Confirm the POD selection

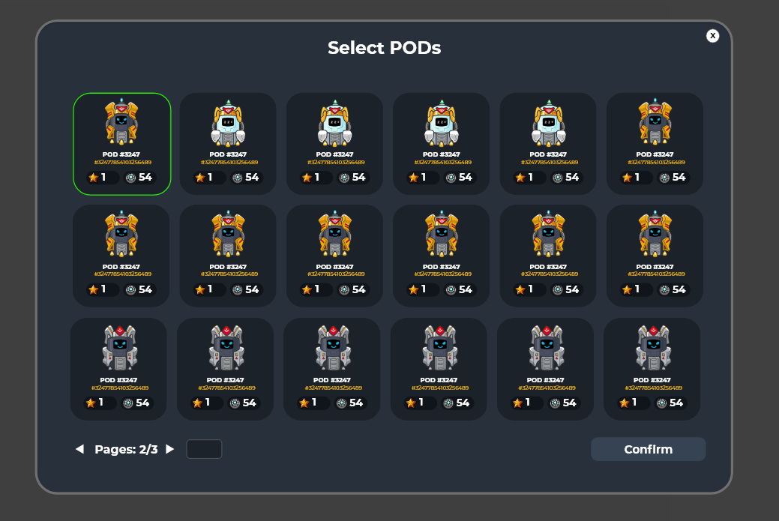[x=648, y=449]
